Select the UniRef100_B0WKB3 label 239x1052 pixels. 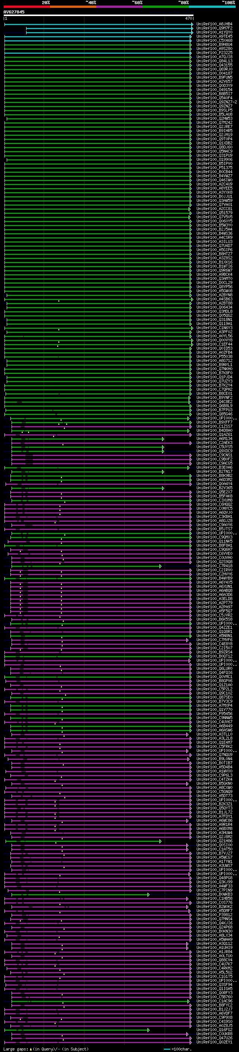(214, 895)
